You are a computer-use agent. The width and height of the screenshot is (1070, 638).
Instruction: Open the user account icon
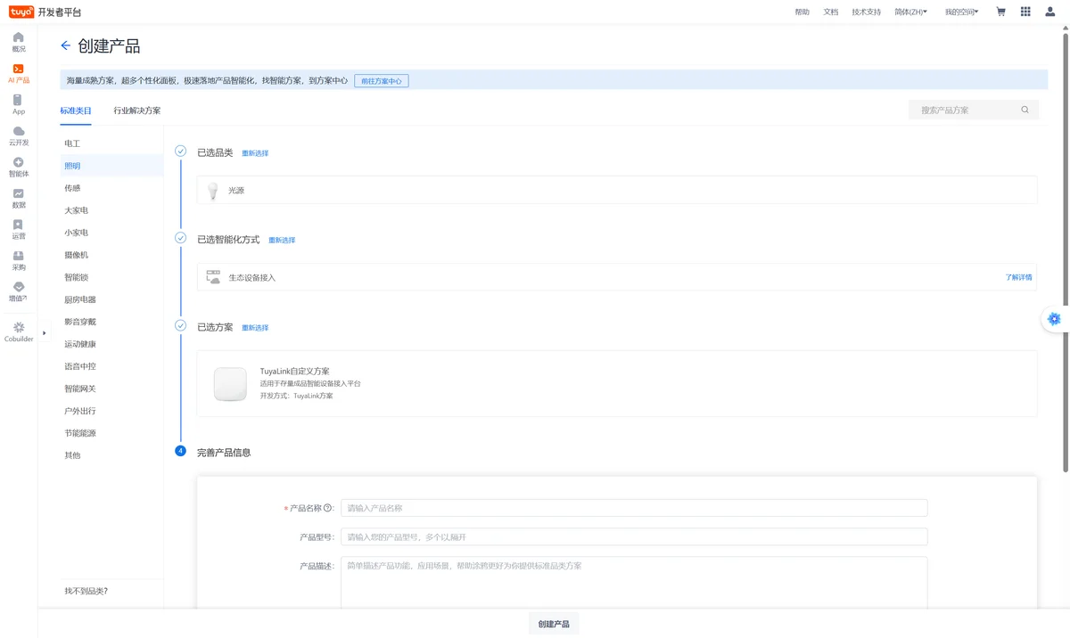pos(1050,12)
